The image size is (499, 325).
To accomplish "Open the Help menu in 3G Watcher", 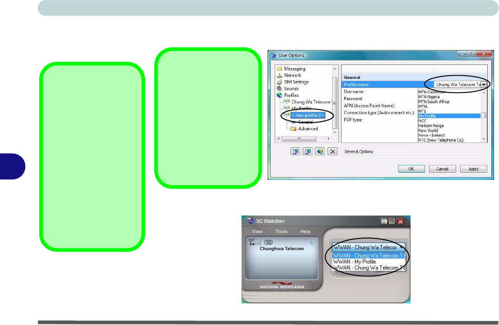I will coord(305,232).
